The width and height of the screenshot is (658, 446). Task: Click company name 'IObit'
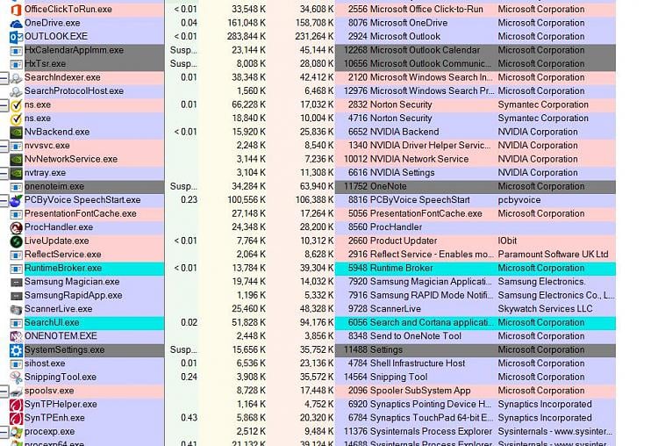(x=507, y=241)
